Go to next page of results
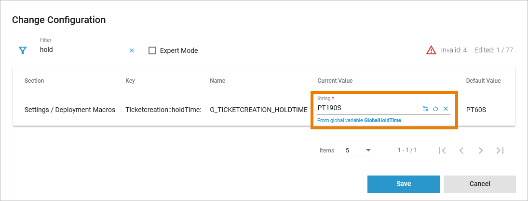528x201 pixels. [x=480, y=151]
